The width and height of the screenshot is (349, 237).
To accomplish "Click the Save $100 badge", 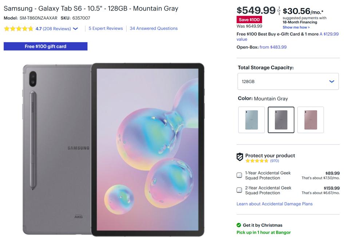I will coord(249,20).
